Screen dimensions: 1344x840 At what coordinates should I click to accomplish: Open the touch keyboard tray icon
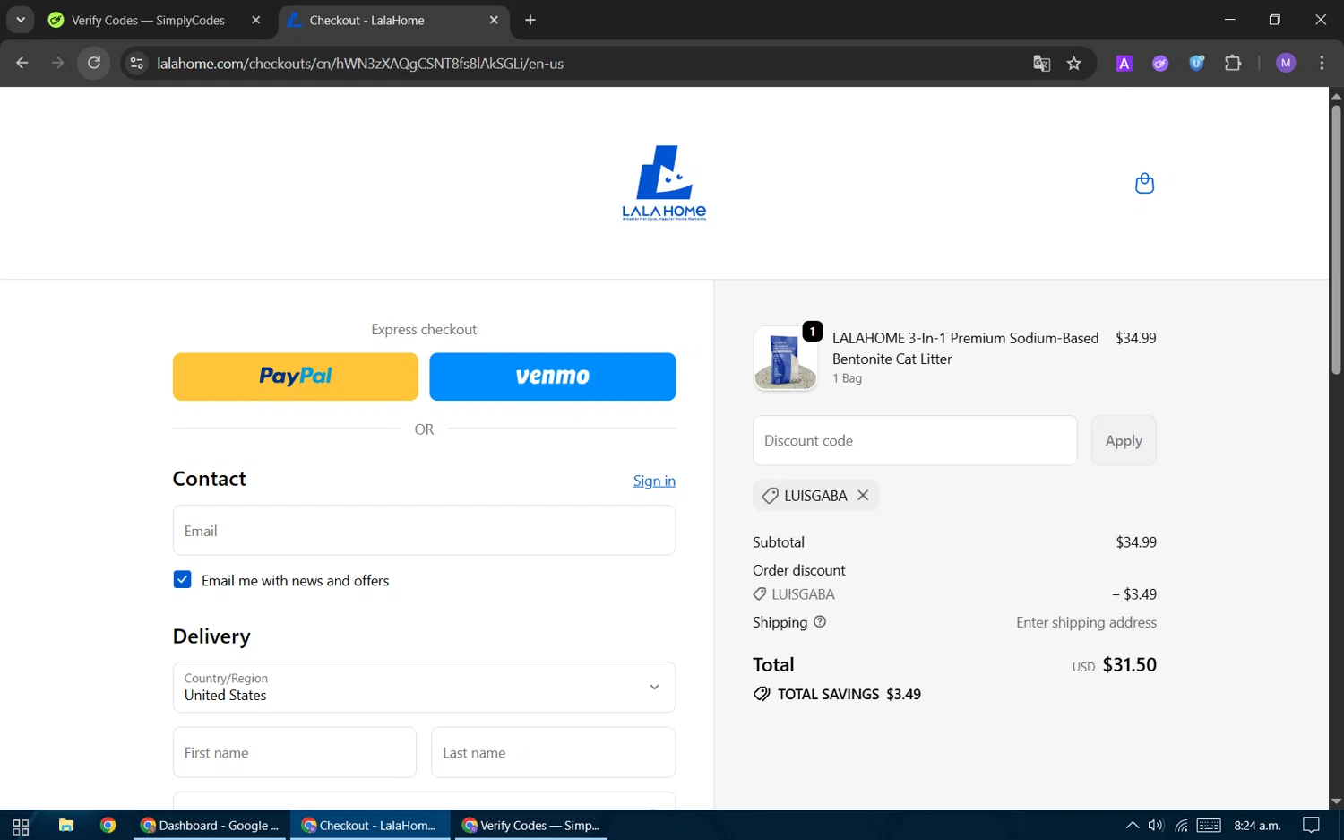pos(1209,826)
